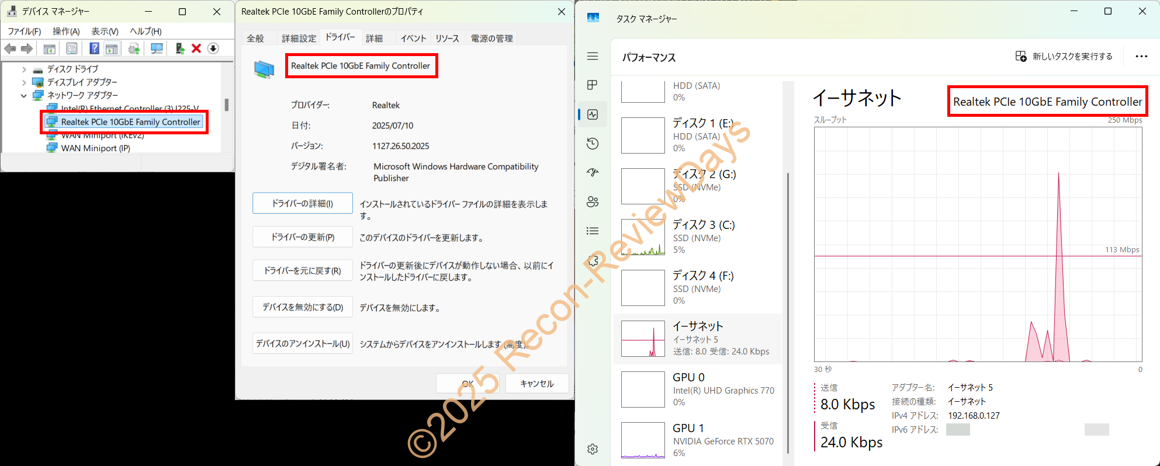Switch to the 電源の管理 tab
Viewport: 1160px width, 466px height.
coord(491,39)
